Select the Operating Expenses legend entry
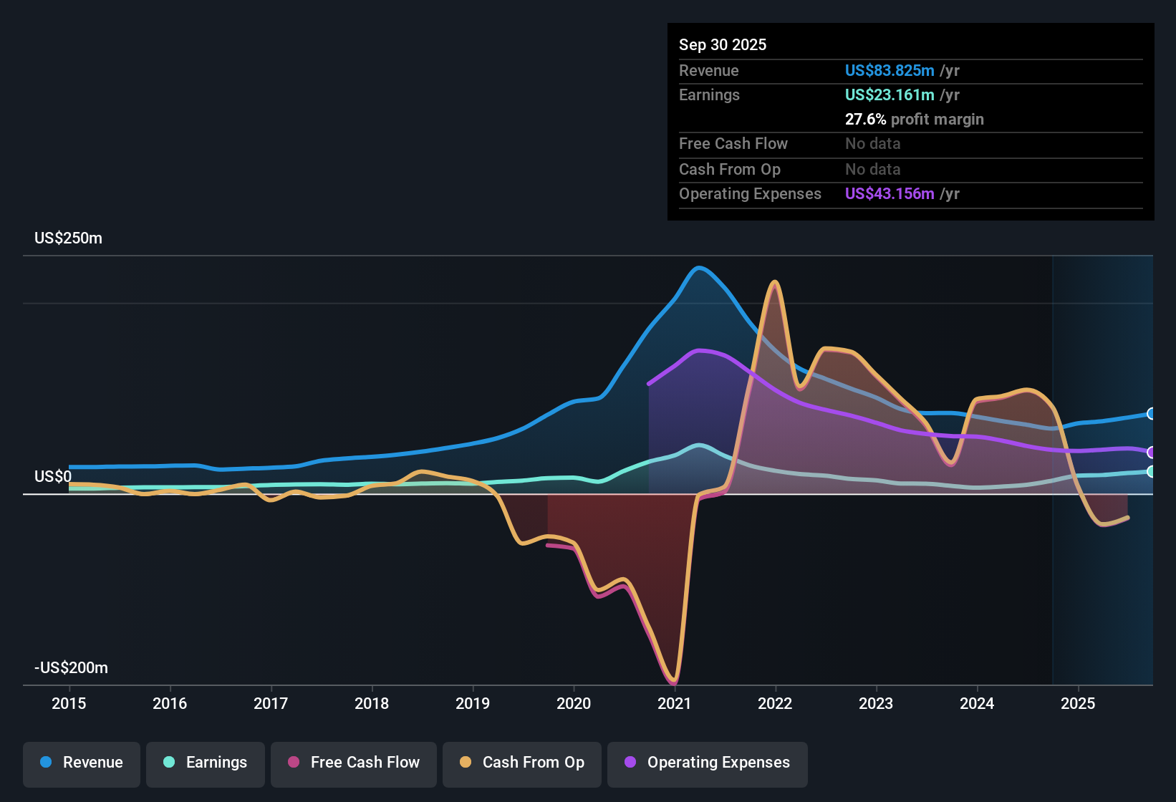 (x=707, y=763)
